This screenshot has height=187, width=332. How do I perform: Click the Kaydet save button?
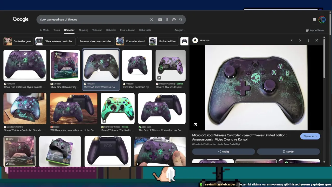[x=288, y=152]
